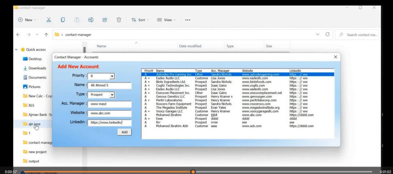Click the Share icon in Explorer toolbar

[x=105, y=20]
